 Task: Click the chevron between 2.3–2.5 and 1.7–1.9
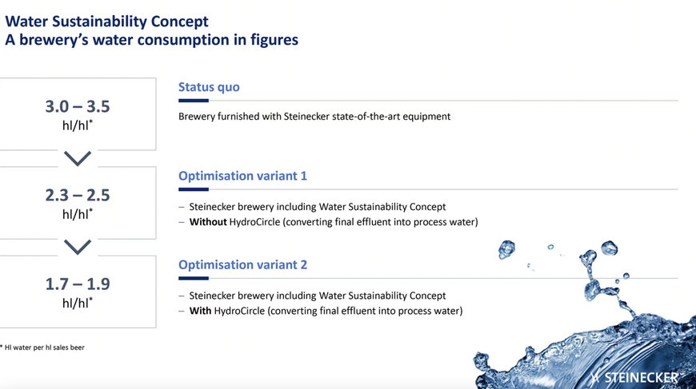coord(78,247)
